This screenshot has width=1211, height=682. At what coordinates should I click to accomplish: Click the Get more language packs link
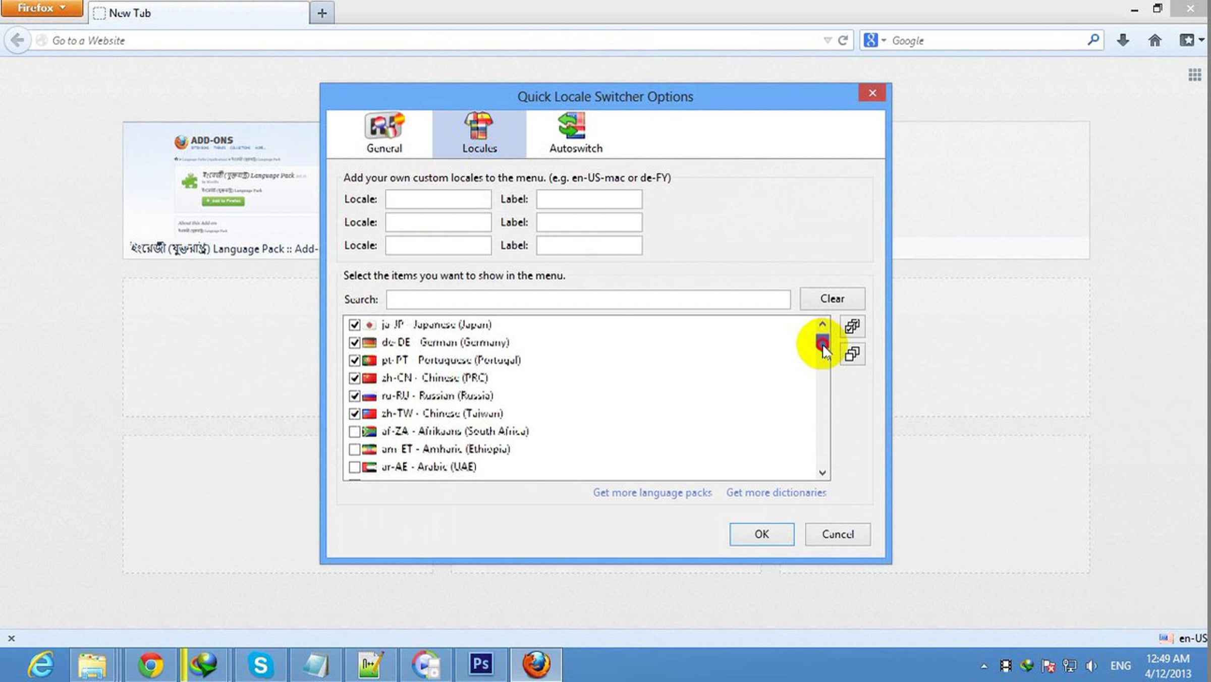[652, 492]
